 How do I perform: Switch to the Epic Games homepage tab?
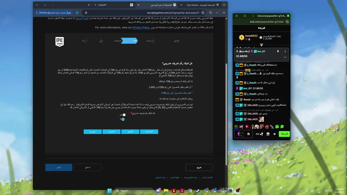203,5
